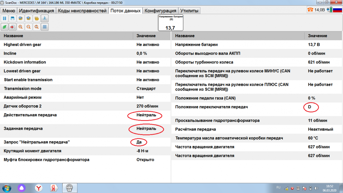This screenshot has height=193, width=343.
Task: Click the right-arrow folder icon
Action: (29, 19)
